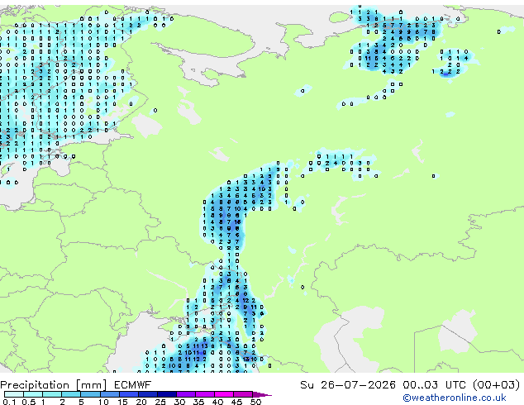This screenshot has height=405, width=524.
Task: Click the legend value label '40'
Action: pos(217,402)
